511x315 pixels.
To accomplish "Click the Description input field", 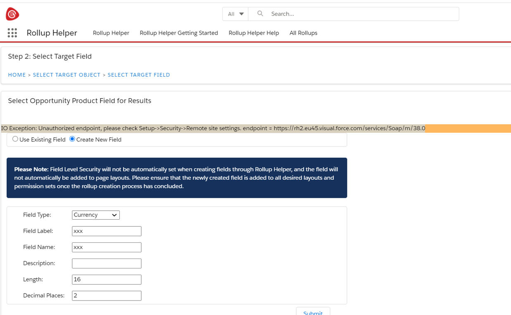I will [106, 263].
